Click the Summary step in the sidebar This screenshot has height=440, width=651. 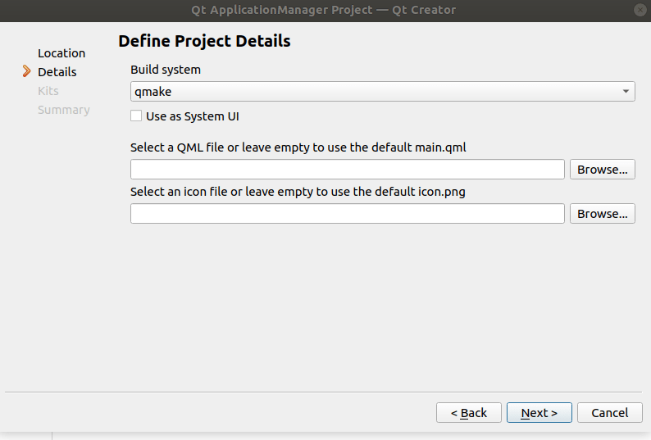(x=64, y=110)
